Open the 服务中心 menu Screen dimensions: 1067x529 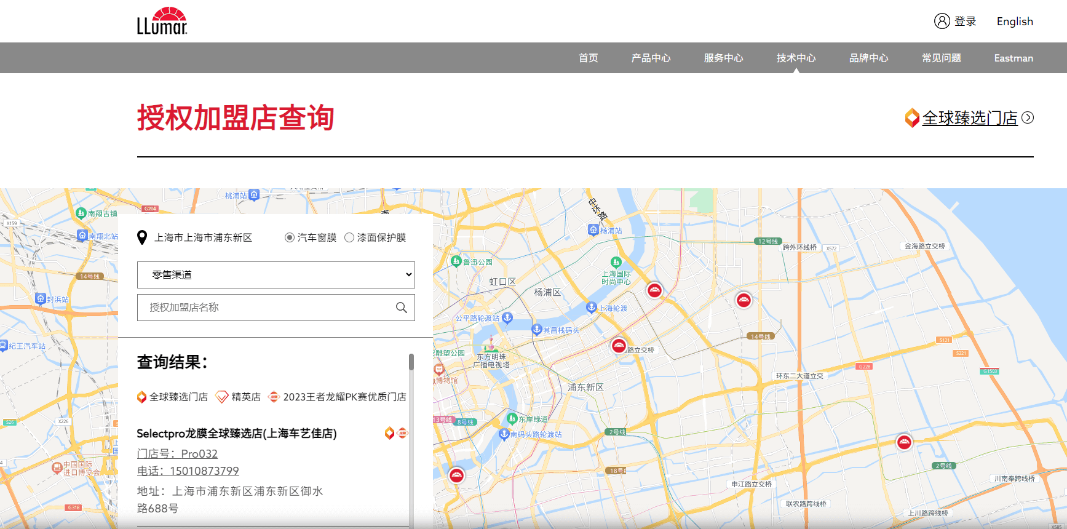723,58
